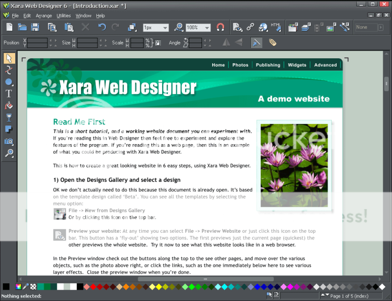
Task: Select the Ellipse shape tool
Action: coord(9,82)
